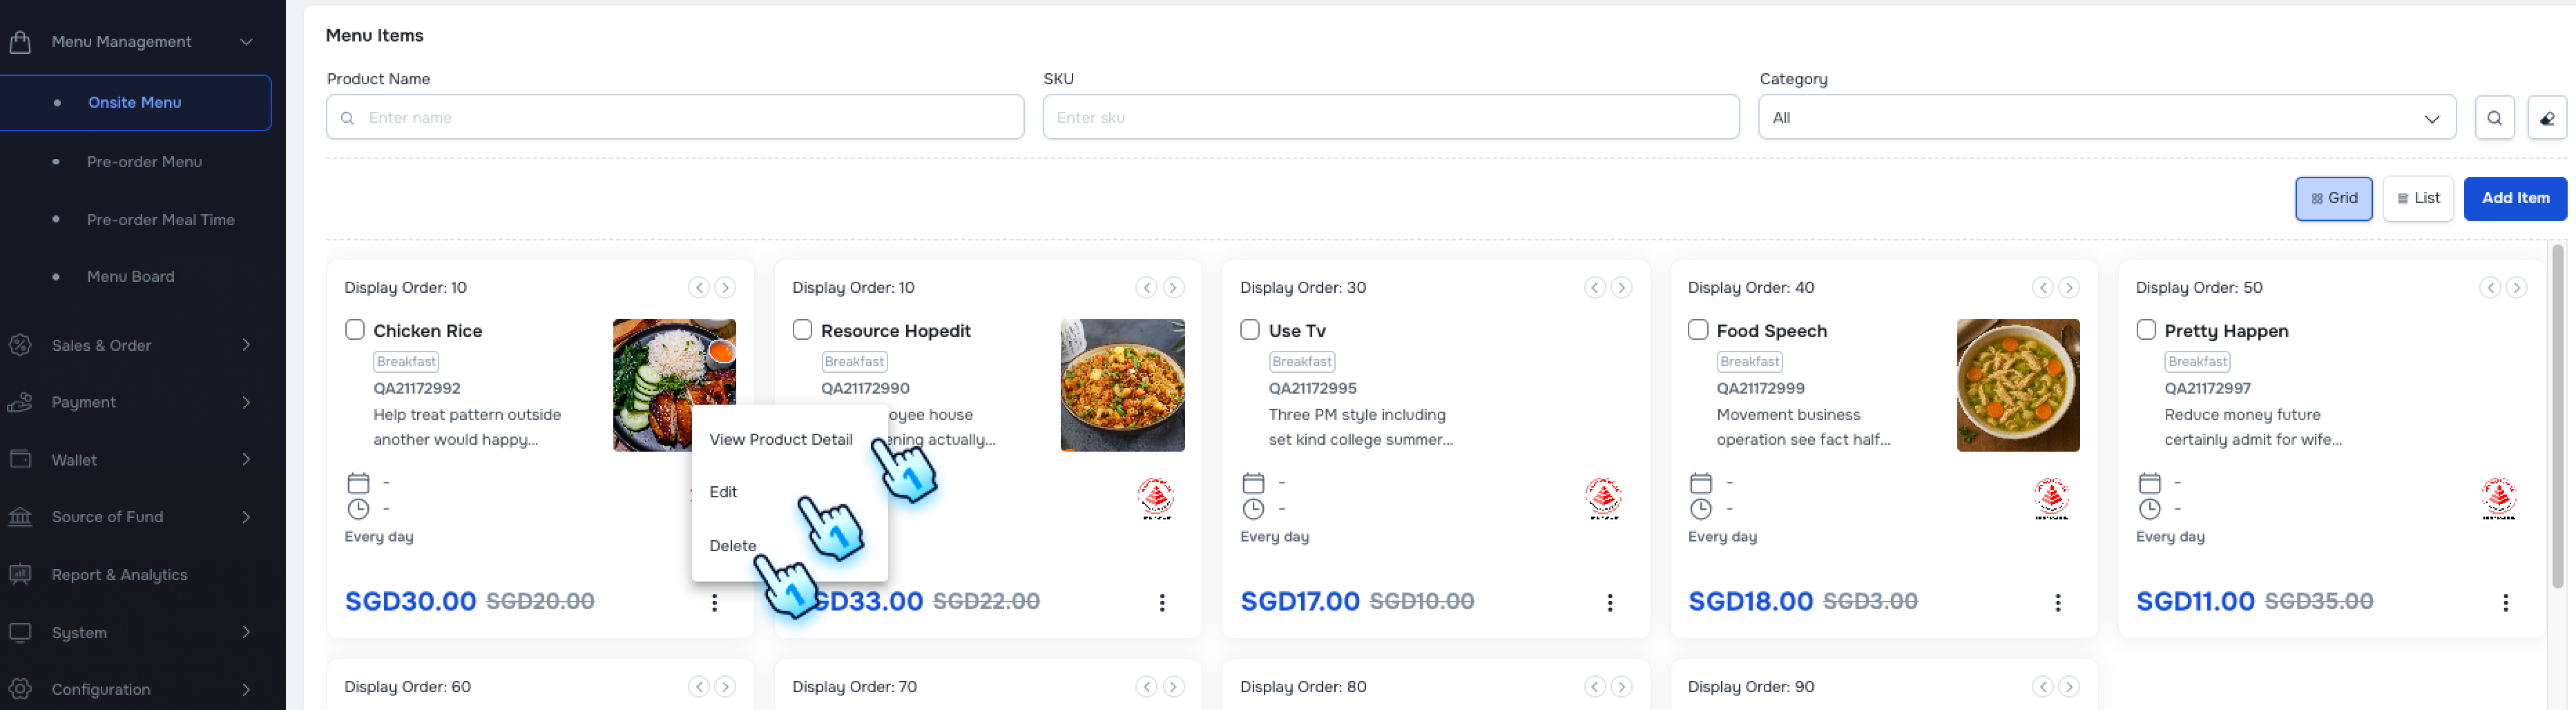Check the Chicken Rice checkbox
2576x710 pixels.
(354, 329)
